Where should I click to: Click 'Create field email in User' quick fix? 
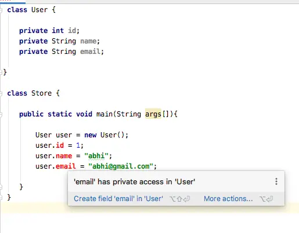(118, 199)
